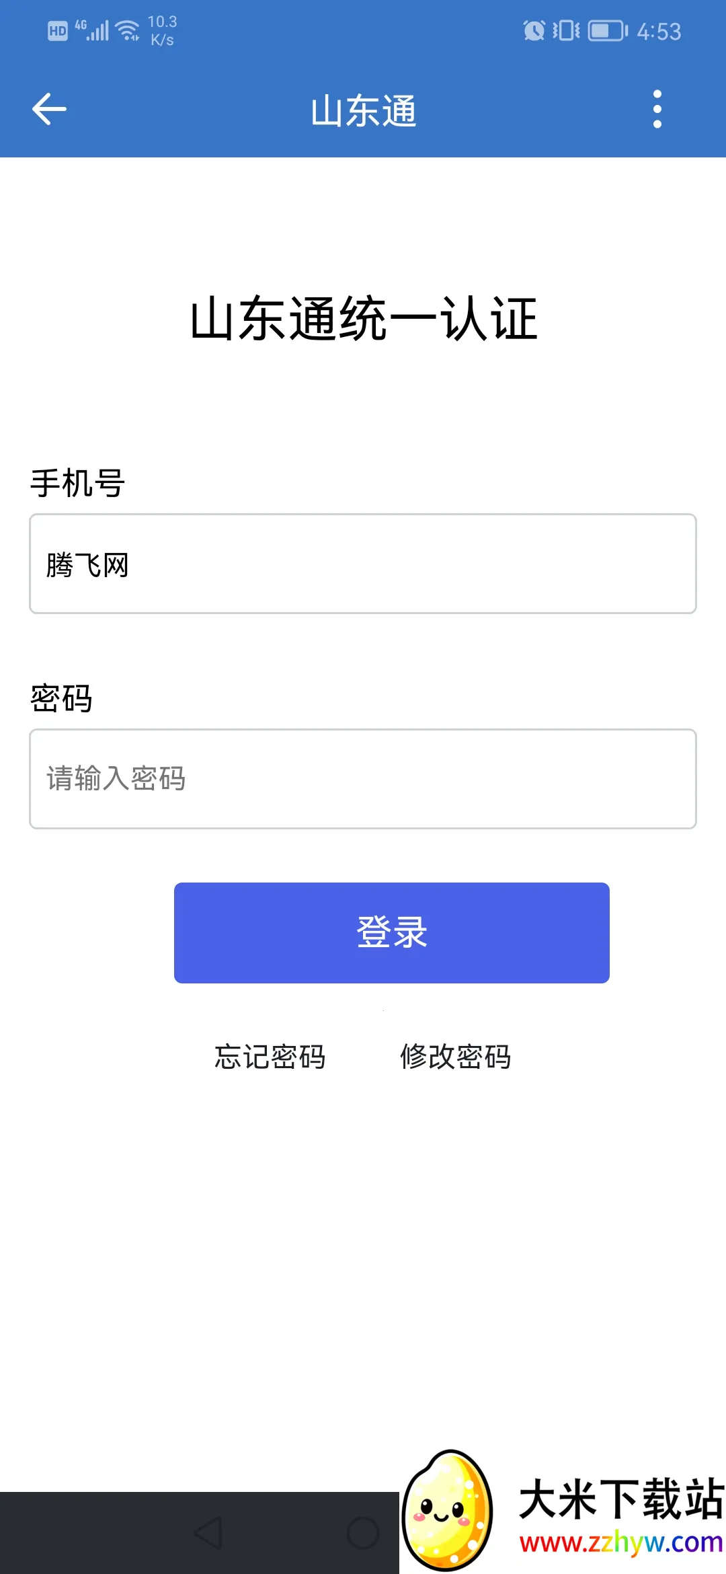Click the Wi-Fi status icon
The width and height of the screenshot is (726, 1574).
coord(127,30)
